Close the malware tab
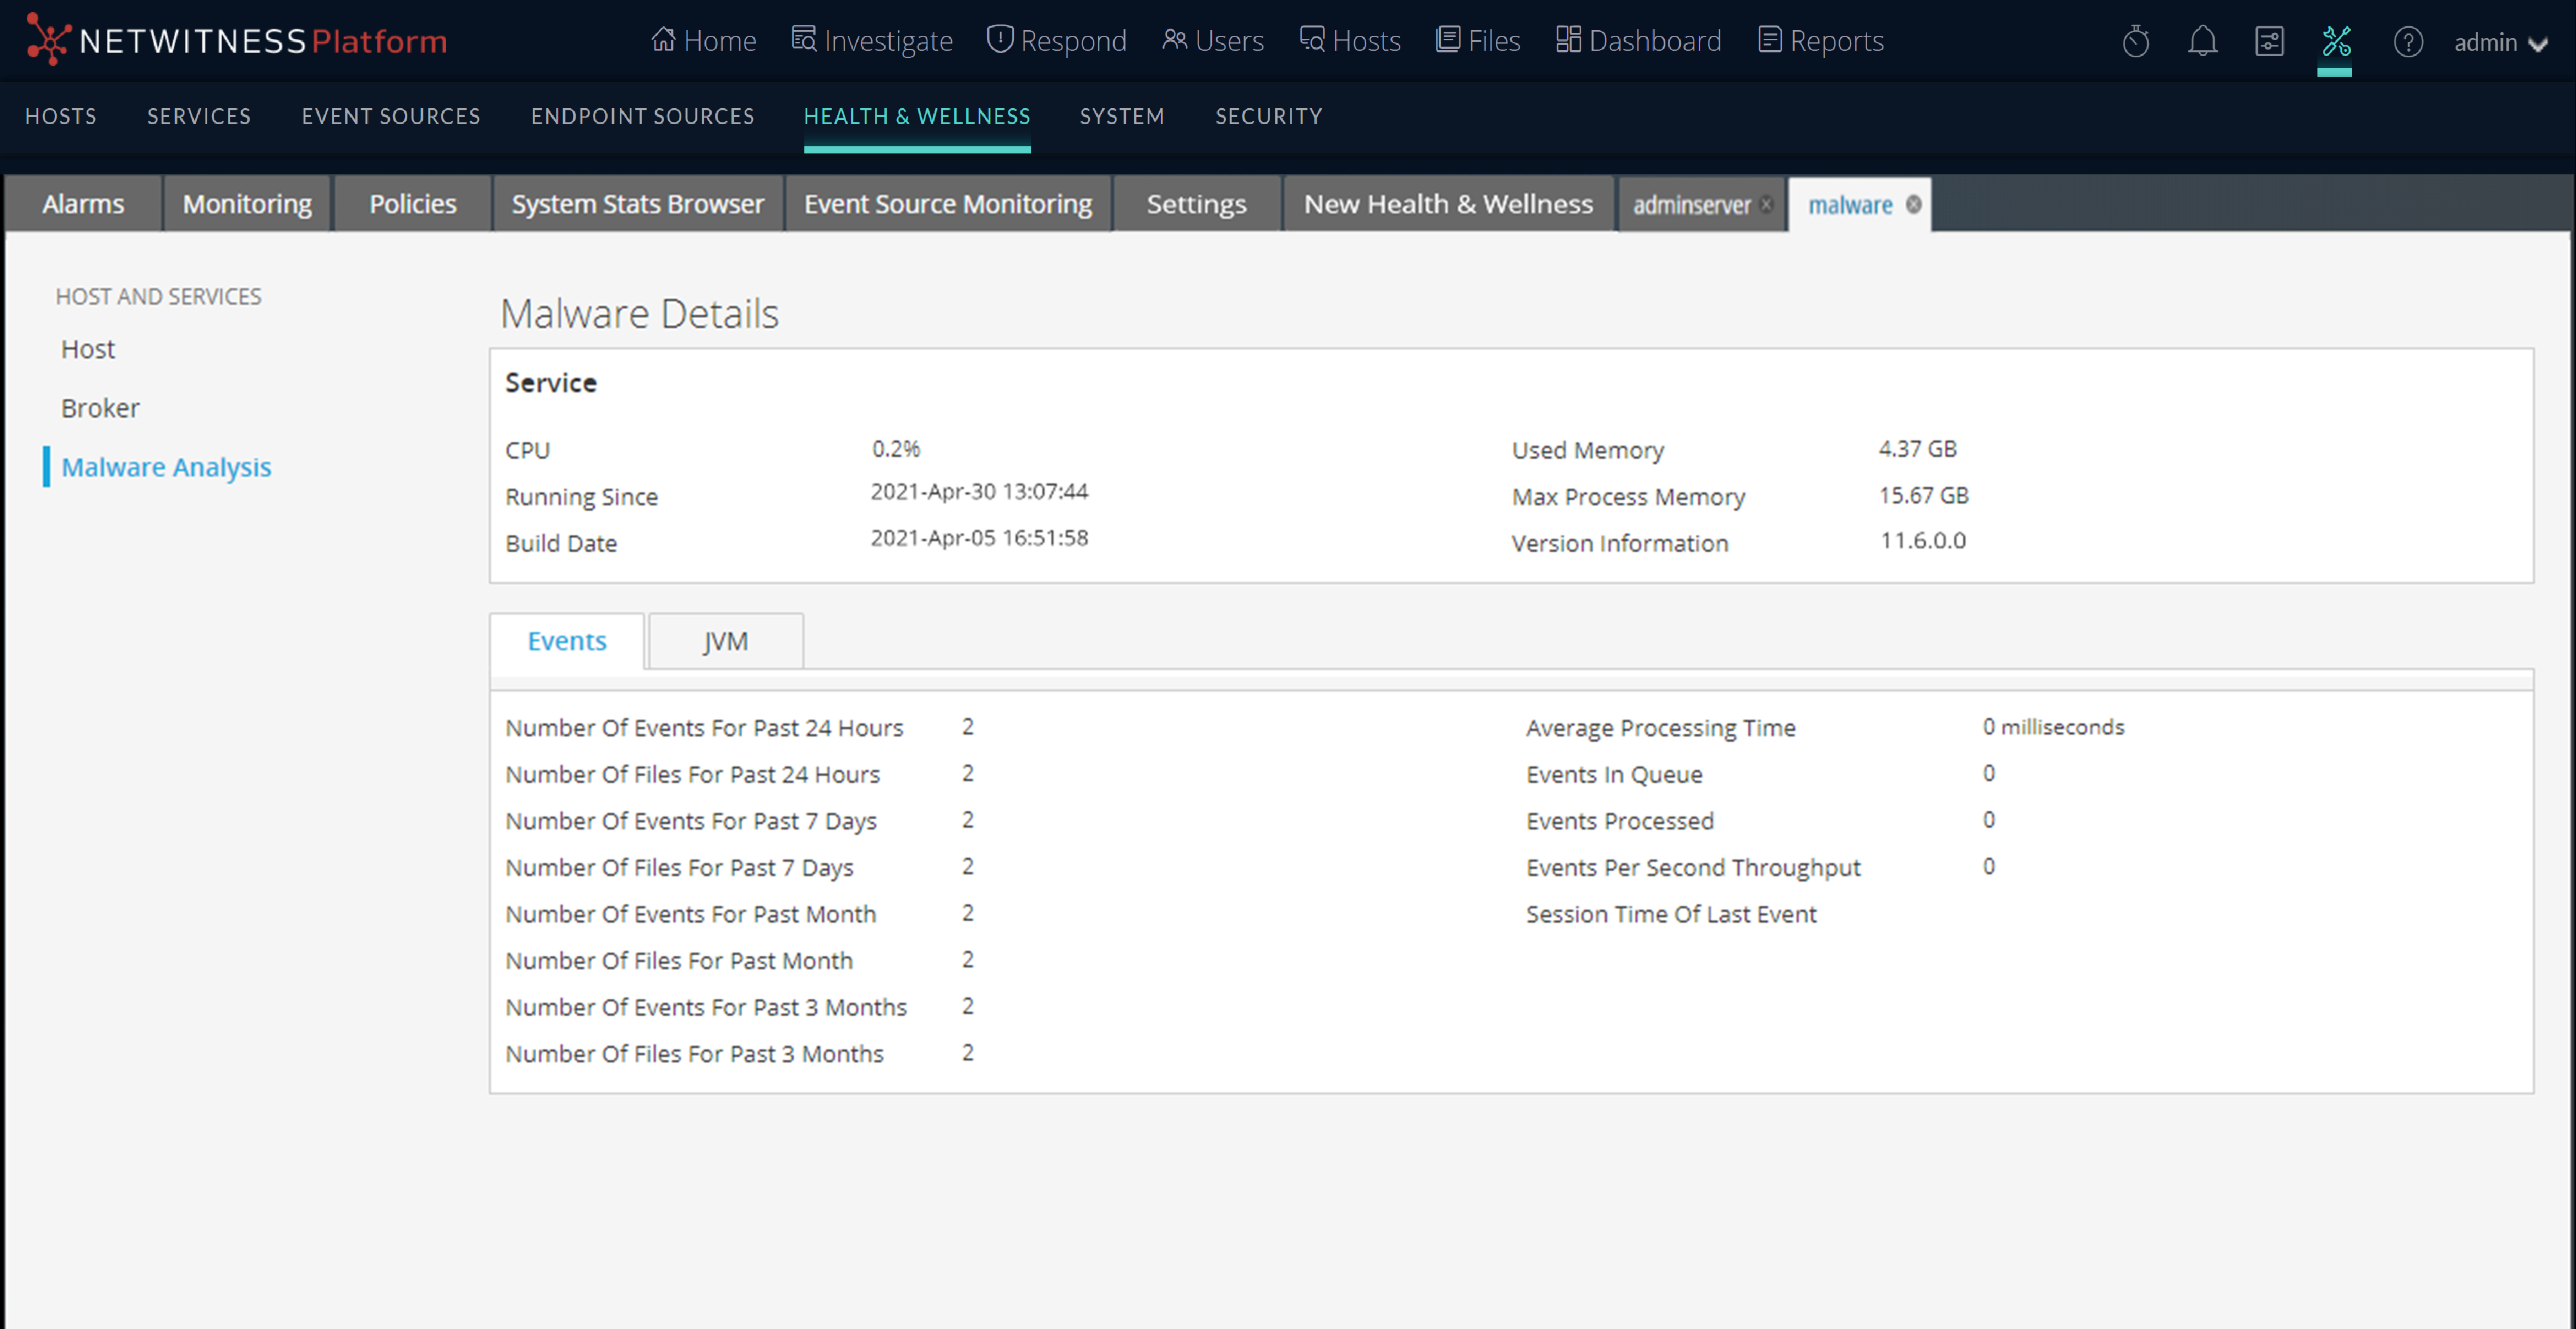This screenshot has height=1329, width=2576. (x=1913, y=204)
